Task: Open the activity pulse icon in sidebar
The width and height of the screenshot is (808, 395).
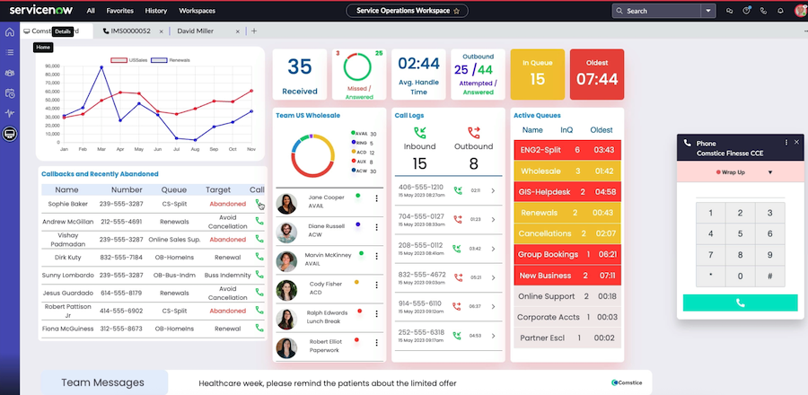Action: [x=10, y=114]
